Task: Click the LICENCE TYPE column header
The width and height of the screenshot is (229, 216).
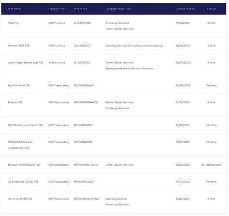Action: click(x=57, y=9)
